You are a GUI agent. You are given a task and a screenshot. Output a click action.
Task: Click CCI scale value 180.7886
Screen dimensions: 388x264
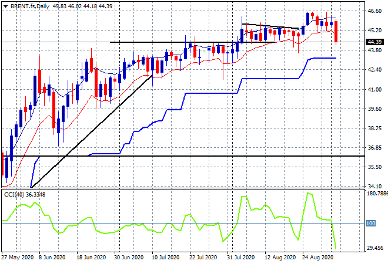377,193
